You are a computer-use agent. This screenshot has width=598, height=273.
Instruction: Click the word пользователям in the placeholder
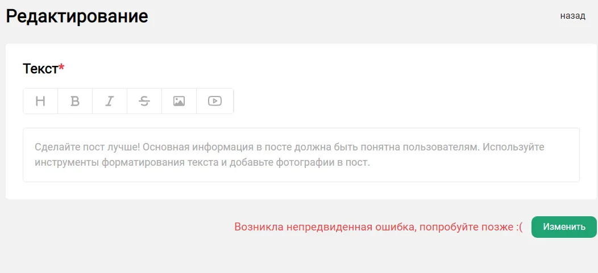tap(442, 148)
